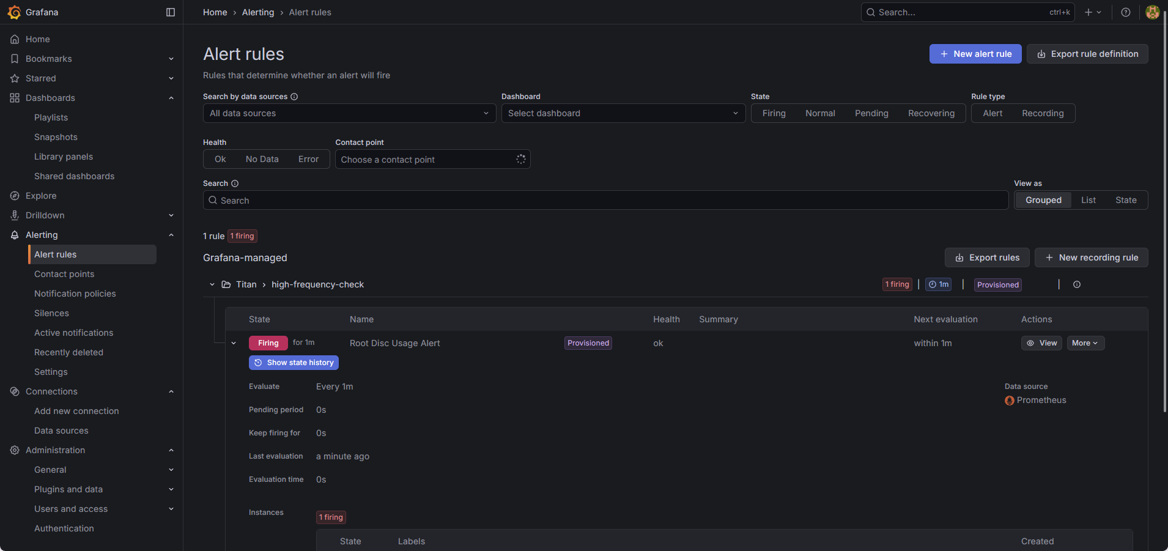Screen dimensions: 1168x551
Task: Open Silences in the sidebar
Action: click(x=52, y=313)
